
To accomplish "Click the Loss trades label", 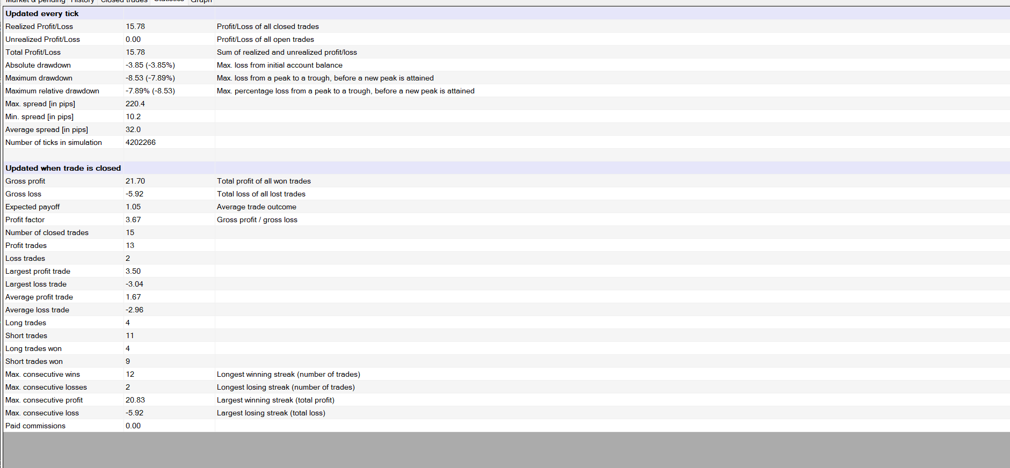I will tap(25, 258).
